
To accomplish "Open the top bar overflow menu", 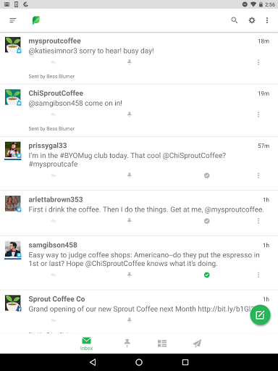I will [x=267, y=20].
